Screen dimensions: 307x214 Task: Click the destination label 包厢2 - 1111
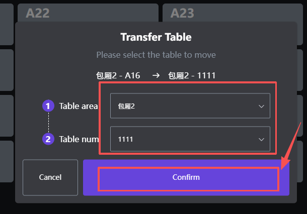tap(192, 76)
